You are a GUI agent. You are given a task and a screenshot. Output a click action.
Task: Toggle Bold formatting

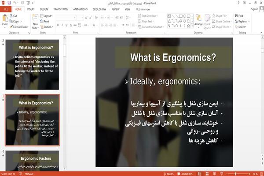click(x=58, y=25)
